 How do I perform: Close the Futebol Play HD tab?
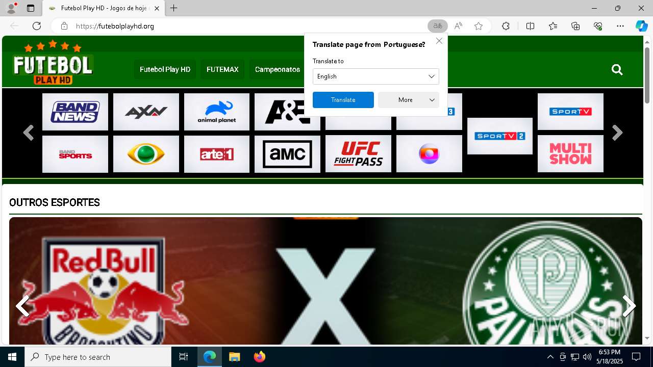coord(157,8)
